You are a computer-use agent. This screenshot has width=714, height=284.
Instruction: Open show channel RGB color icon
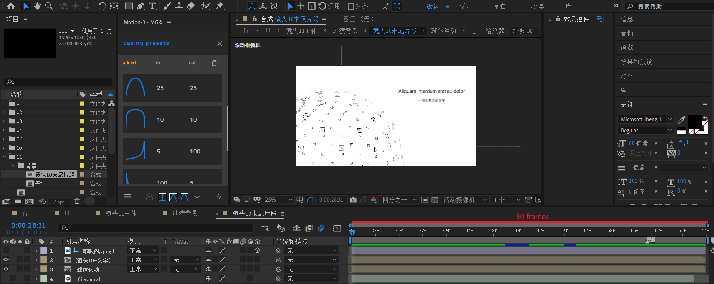point(373,200)
